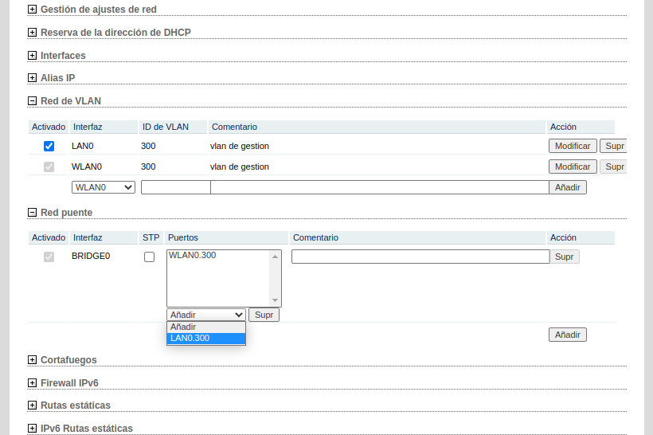Viewport: 653px width, 435px height.
Task: Click the BRIDGE0 interface name
Action: point(91,257)
